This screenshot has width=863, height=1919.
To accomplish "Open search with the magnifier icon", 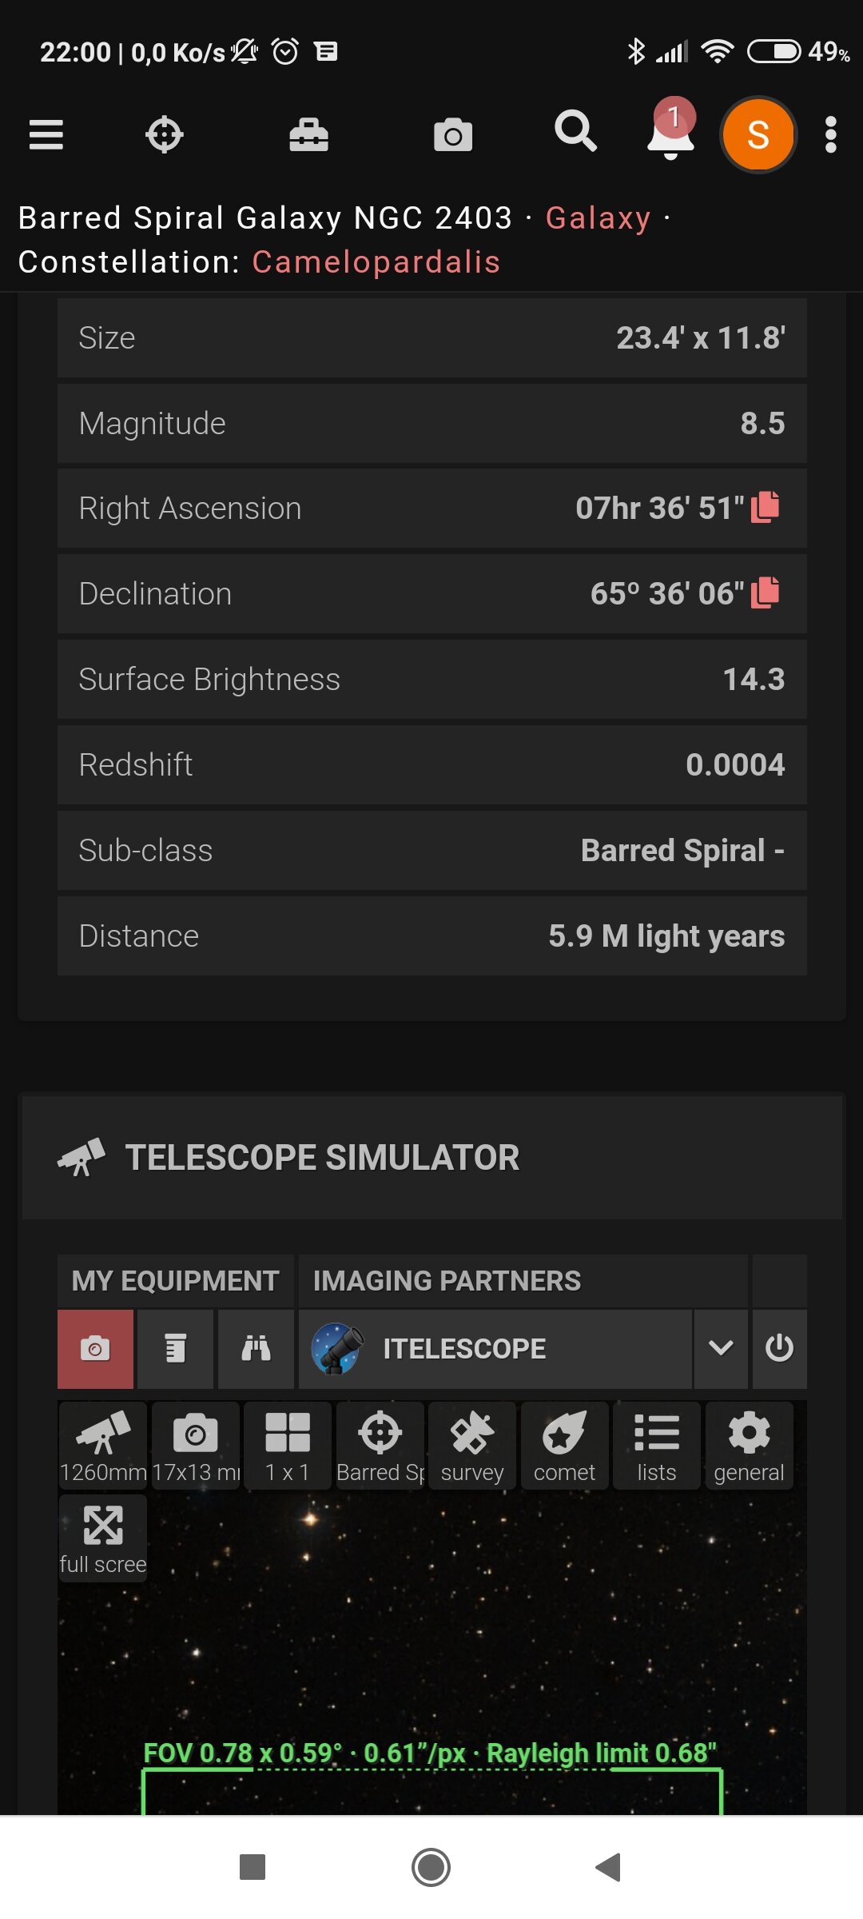I will [575, 132].
